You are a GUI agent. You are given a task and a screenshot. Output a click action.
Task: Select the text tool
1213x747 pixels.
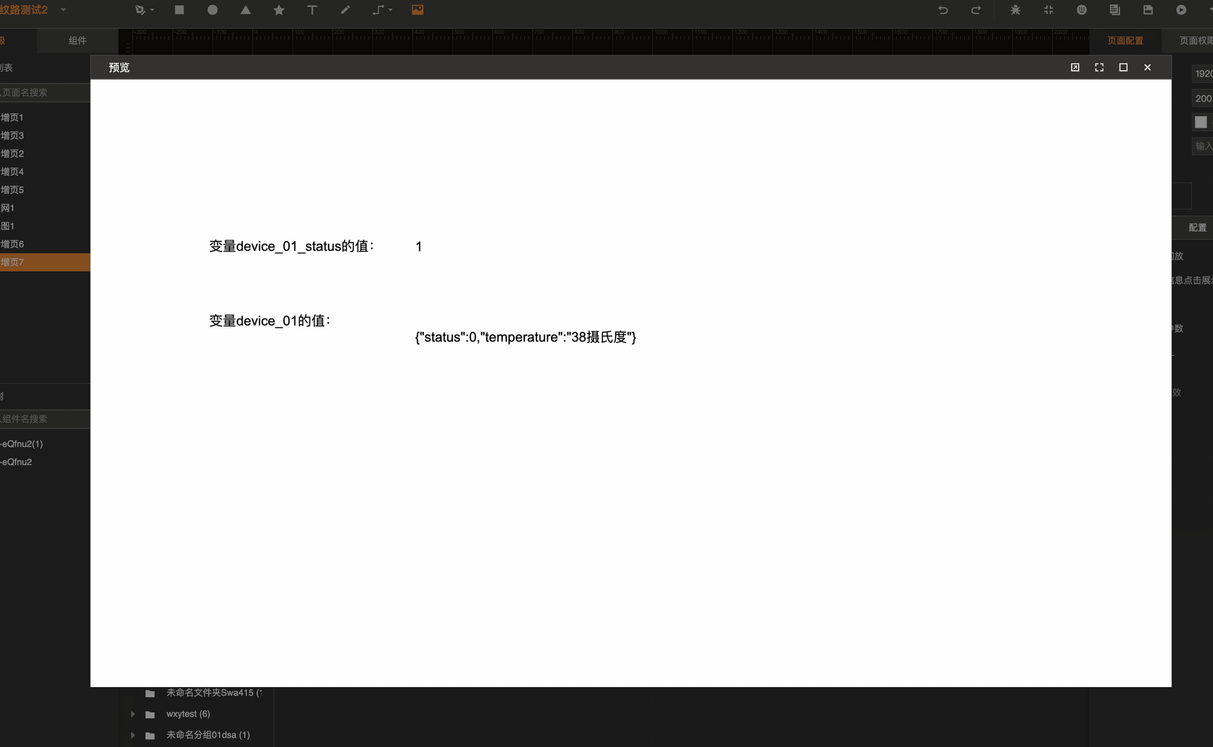click(x=312, y=10)
